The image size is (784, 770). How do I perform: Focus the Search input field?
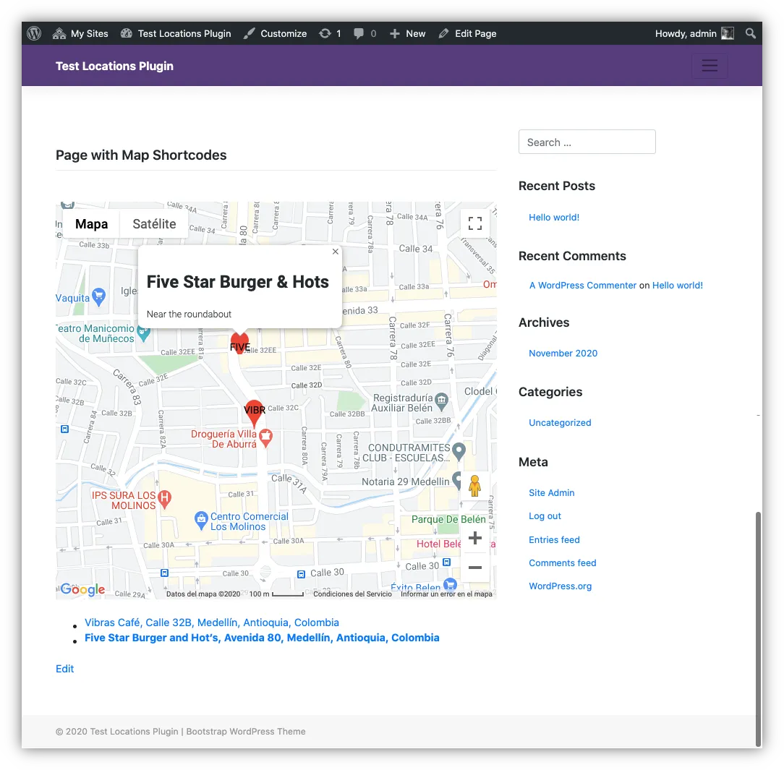coord(587,142)
